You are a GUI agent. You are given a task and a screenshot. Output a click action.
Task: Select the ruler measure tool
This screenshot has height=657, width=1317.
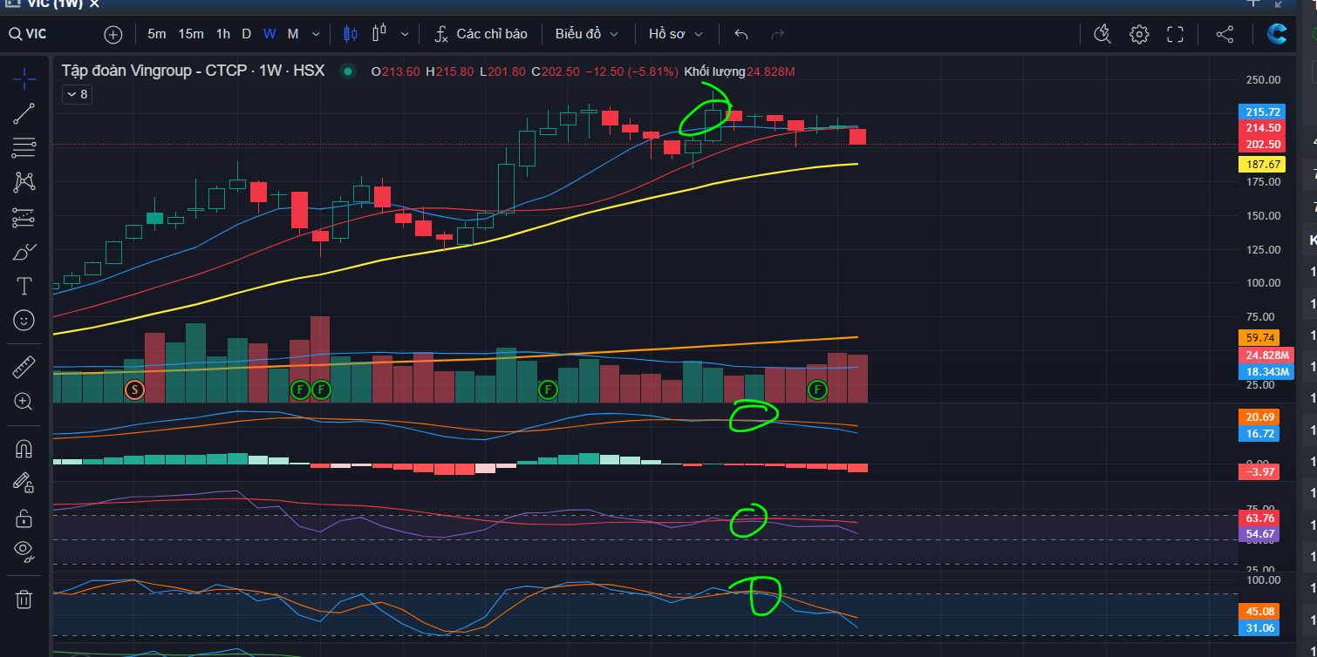coord(24,368)
